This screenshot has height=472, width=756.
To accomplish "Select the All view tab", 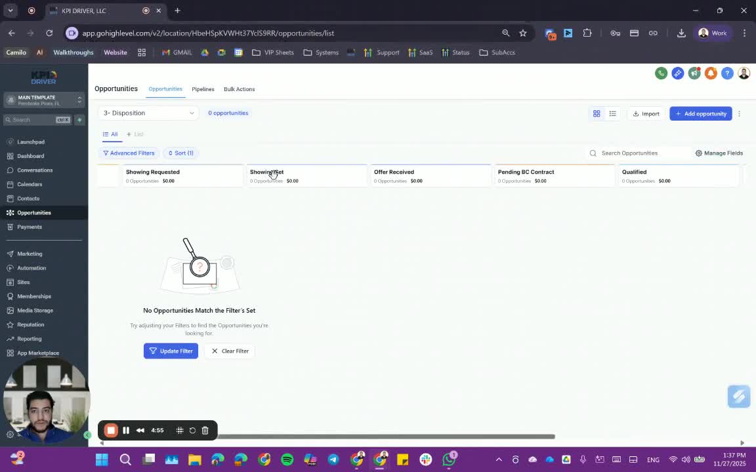I will coord(110,134).
